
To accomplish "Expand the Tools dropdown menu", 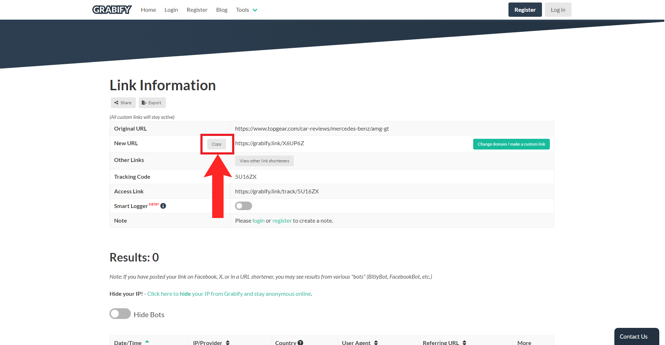I will click(246, 10).
